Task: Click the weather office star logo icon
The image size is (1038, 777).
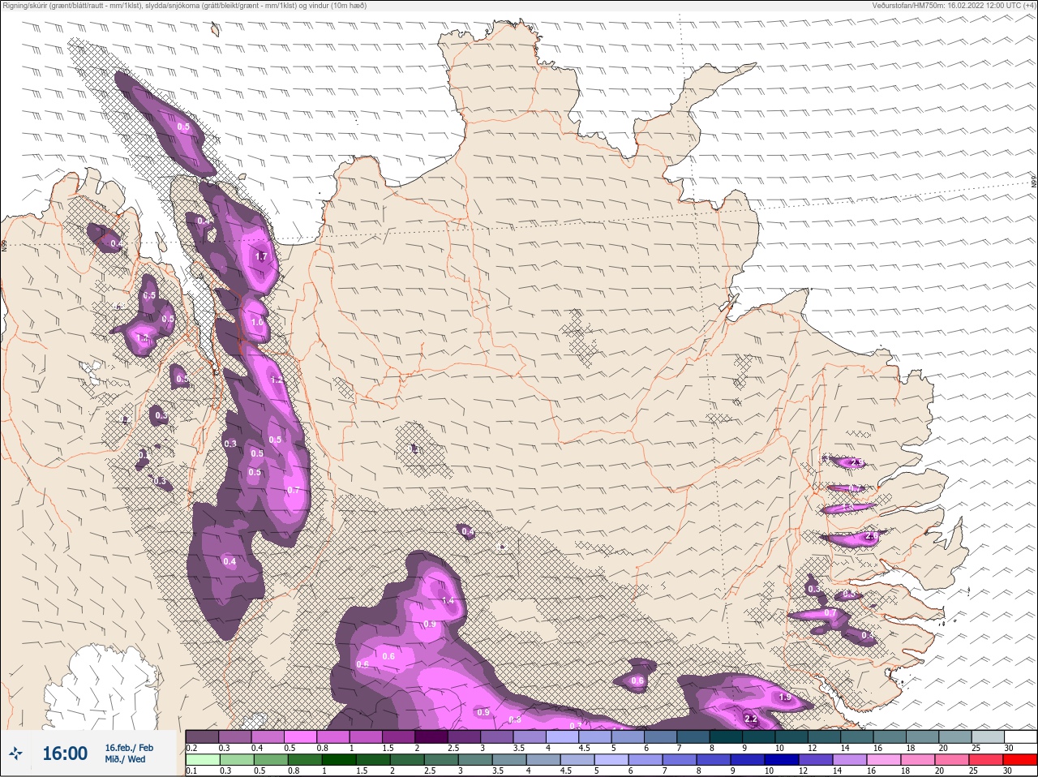Action: [16, 753]
